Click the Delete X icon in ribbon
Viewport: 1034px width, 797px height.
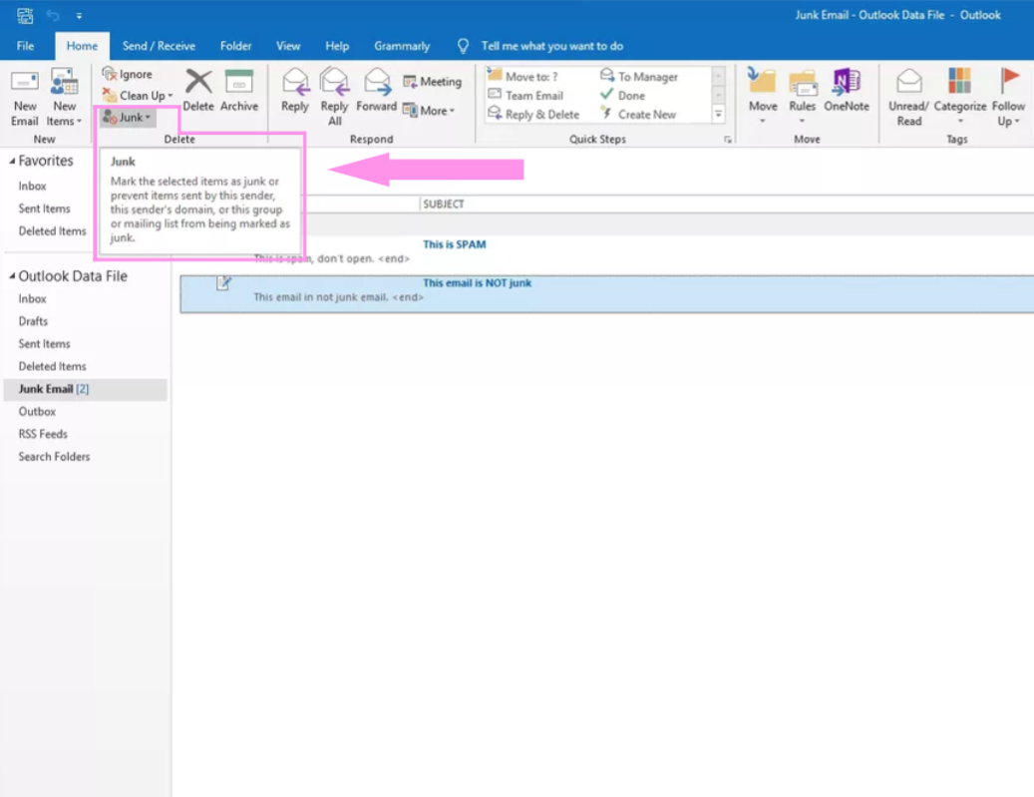tap(198, 83)
